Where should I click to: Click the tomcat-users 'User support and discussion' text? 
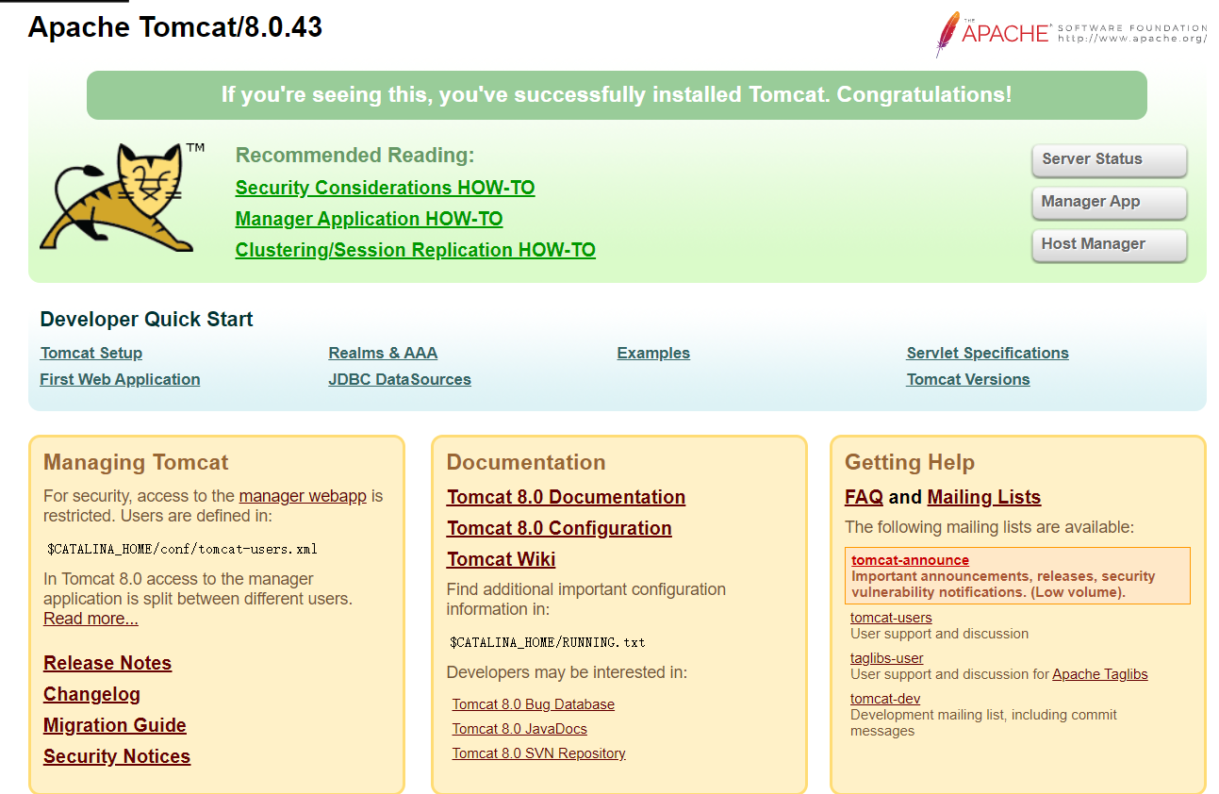[x=939, y=634]
